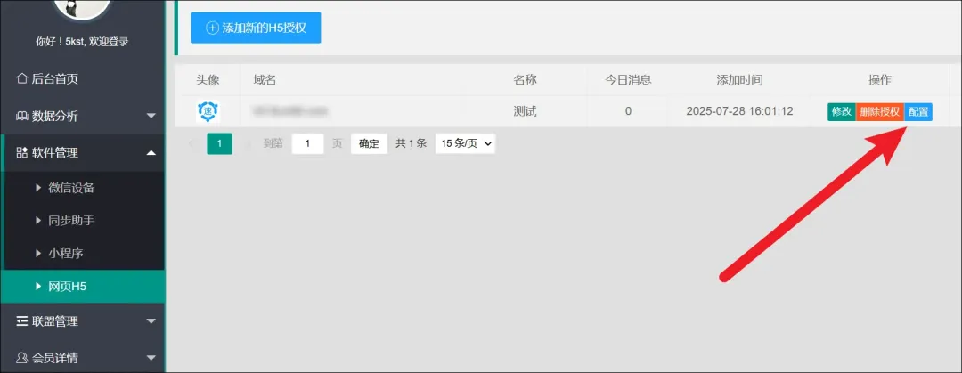
Task: Click the 名称 column header
Action: [x=526, y=80]
